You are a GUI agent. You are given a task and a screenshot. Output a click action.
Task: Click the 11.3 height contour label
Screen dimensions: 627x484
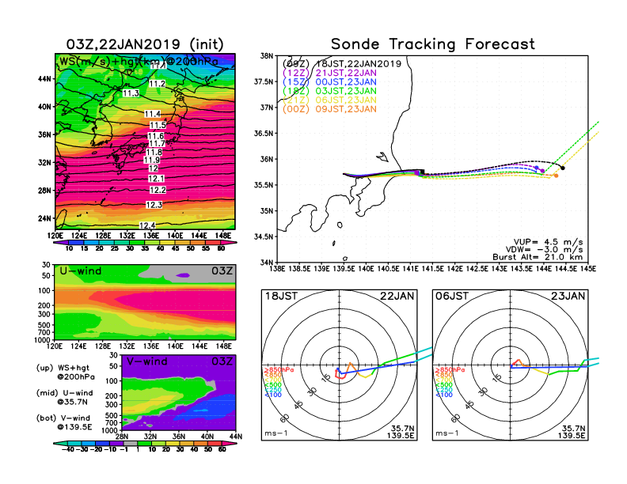pyautogui.click(x=131, y=93)
